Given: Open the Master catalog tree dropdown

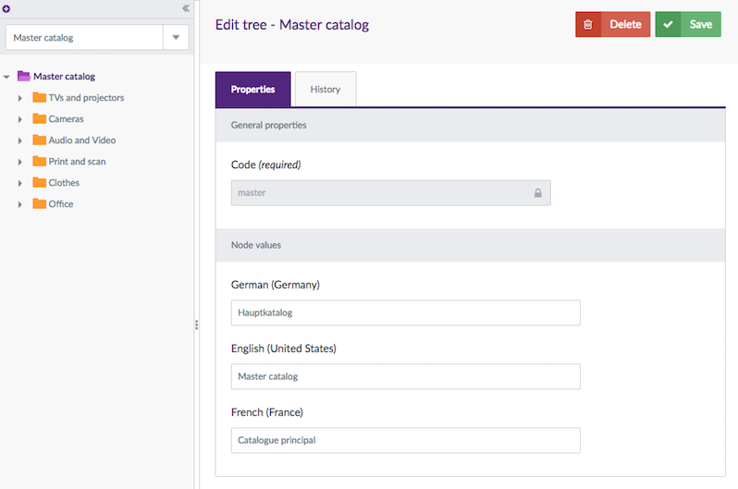Looking at the screenshot, I should coord(176,38).
